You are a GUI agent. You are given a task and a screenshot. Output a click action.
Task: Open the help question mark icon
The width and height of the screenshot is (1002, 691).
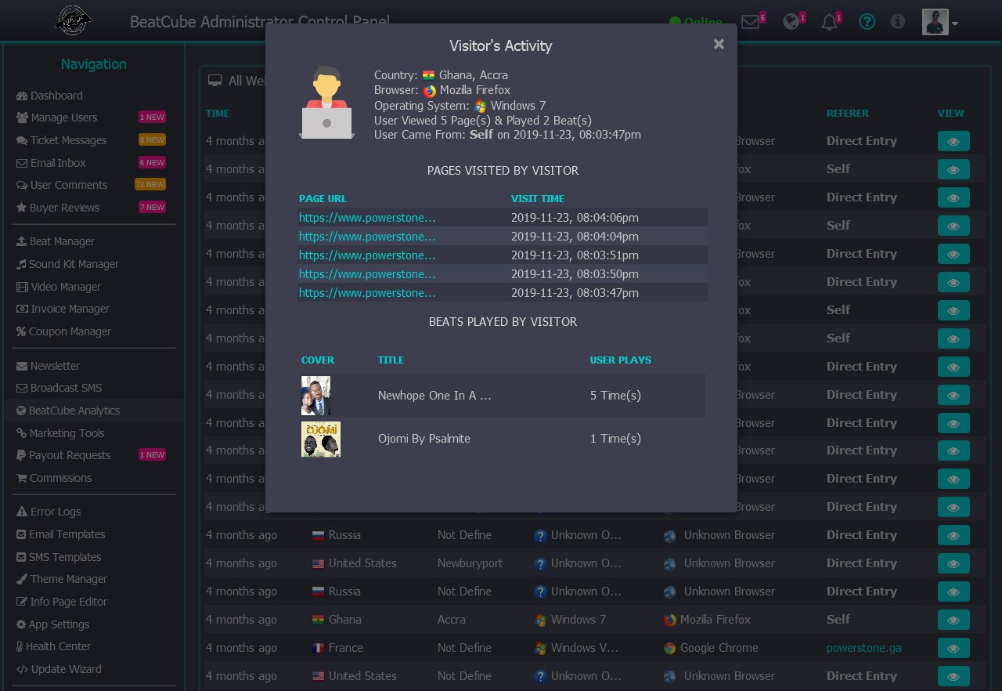pyautogui.click(x=867, y=22)
